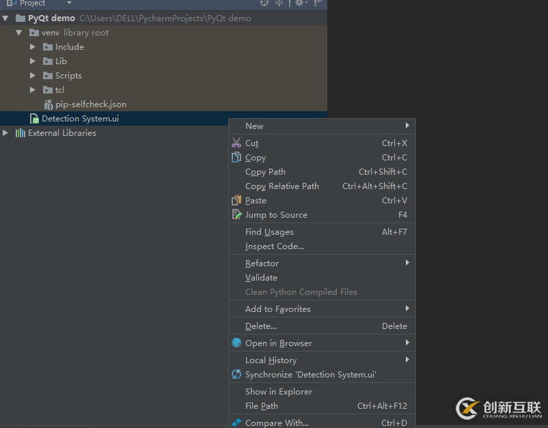Click the collapse all icon in Project toolbar
The height and width of the screenshot is (428, 548).
click(x=279, y=3)
